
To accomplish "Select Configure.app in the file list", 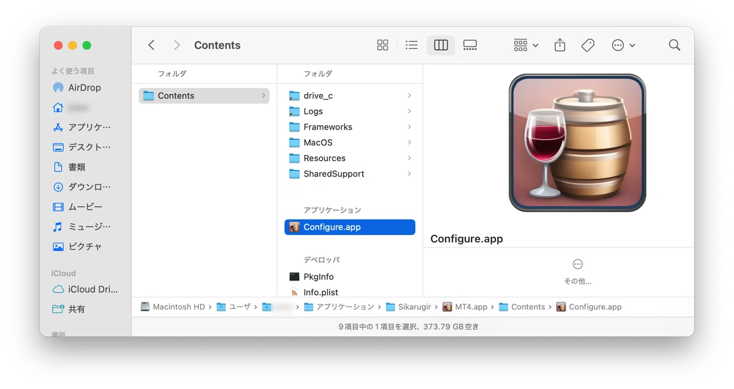I will (350, 227).
